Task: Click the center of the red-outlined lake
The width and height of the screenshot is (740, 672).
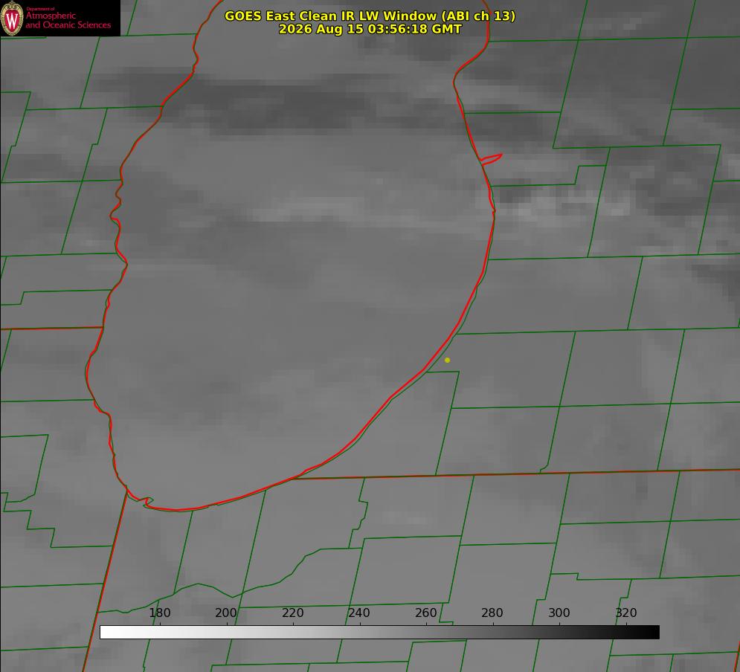Action: coord(292,264)
